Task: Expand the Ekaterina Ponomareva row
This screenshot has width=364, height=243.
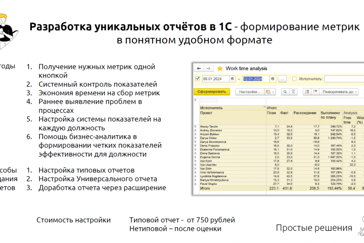Action: pos(195,149)
